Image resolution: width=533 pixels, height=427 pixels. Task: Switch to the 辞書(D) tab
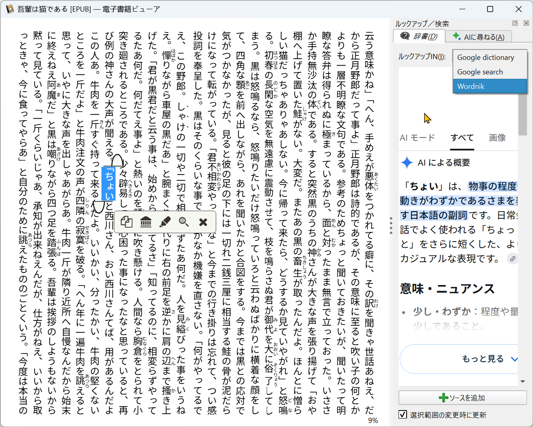coord(419,37)
